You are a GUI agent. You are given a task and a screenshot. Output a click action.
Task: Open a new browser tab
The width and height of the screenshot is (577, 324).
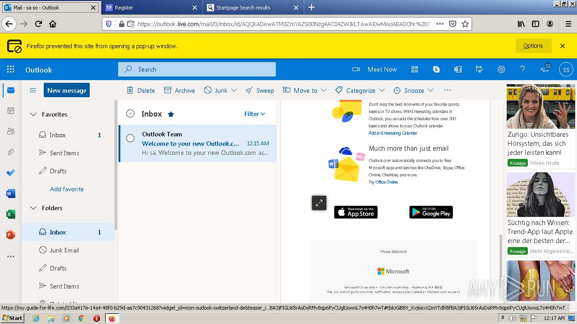point(311,7)
